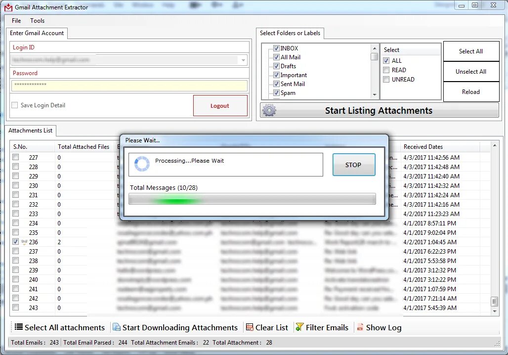Viewport: 508px width, 355px height.
Task: Click the Received Dates column header
Action: (440, 146)
